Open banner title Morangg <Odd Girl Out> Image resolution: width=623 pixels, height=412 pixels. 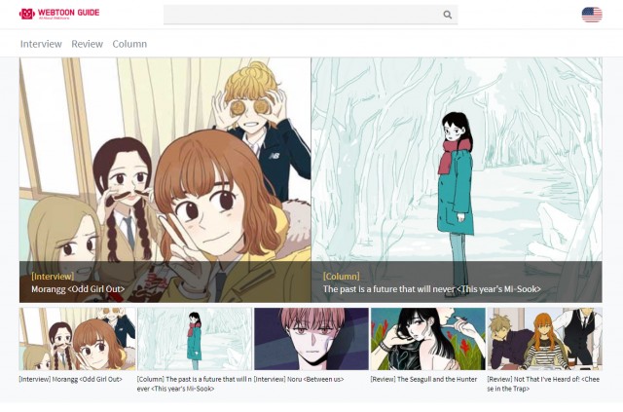[x=78, y=289]
